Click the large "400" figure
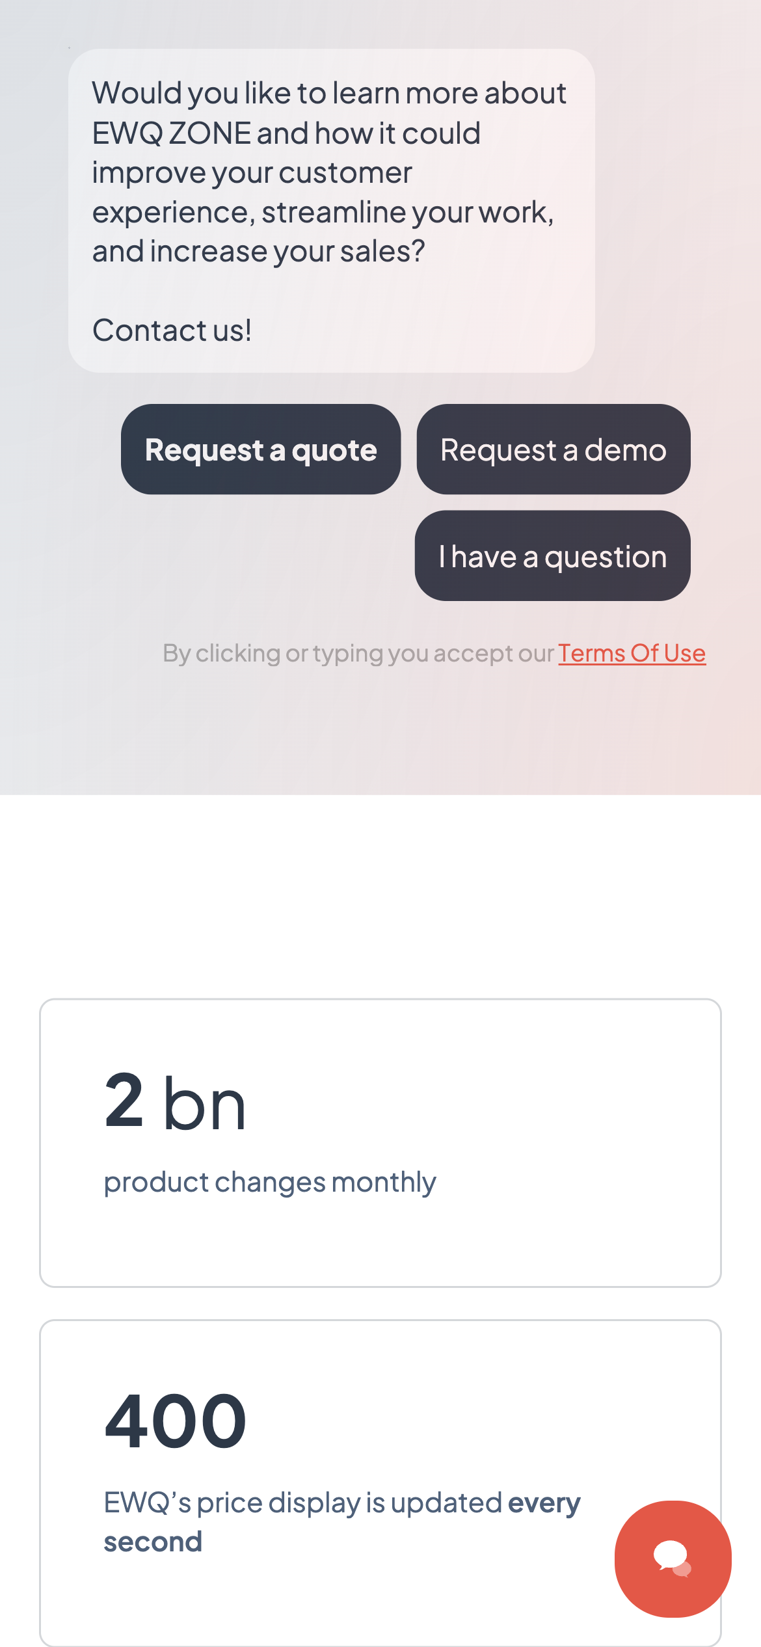 [x=176, y=1421]
